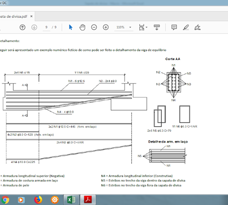The width and height of the screenshot is (228, 205).
Task: Click the '2x6 N5 φ6.3 C=70' stirrup label
Action: 159,131
